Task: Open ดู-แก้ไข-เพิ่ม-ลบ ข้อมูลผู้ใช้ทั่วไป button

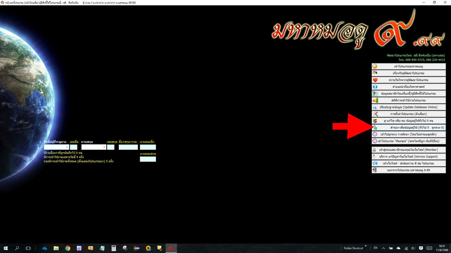Action: (x=409, y=121)
